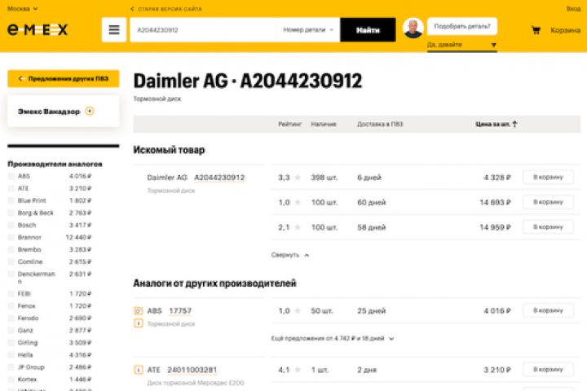Add 14 959 ₽ offer to cart

[x=548, y=227]
